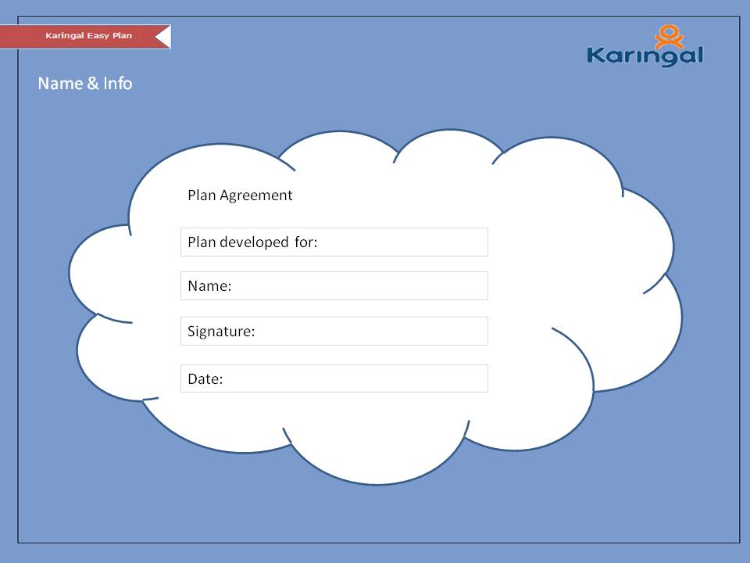
Task: Click the Plan Agreement title text
Action: pos(240,195)
